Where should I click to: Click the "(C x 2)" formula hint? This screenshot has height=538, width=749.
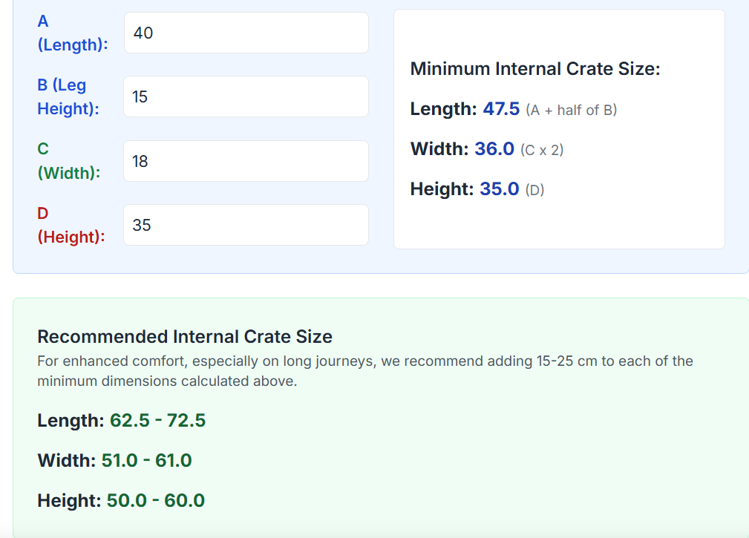click(x=542, y=150)
